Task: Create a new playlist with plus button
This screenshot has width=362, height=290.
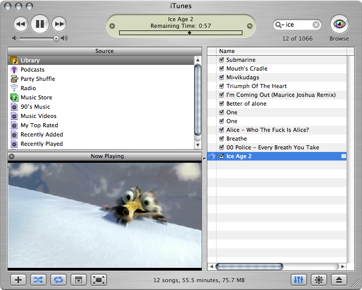Action: (x=19, y=280)
